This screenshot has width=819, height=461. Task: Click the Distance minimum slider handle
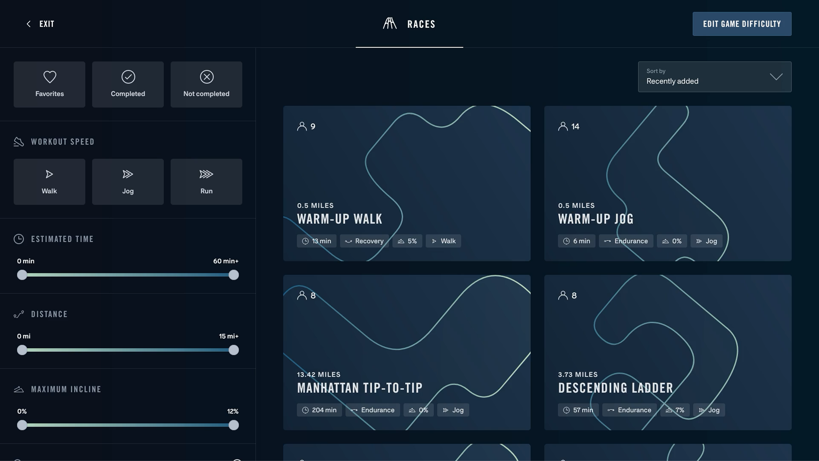[22, 350]
